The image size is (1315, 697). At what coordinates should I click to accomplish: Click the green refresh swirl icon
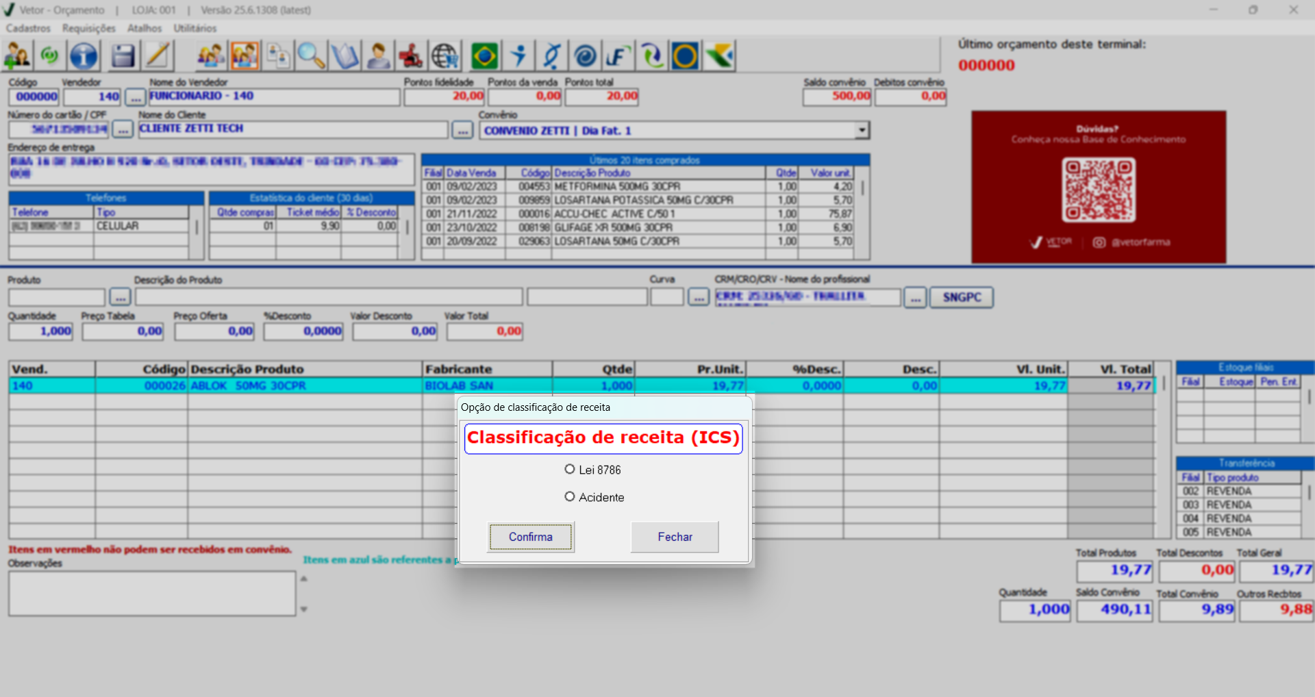point(50,55)
